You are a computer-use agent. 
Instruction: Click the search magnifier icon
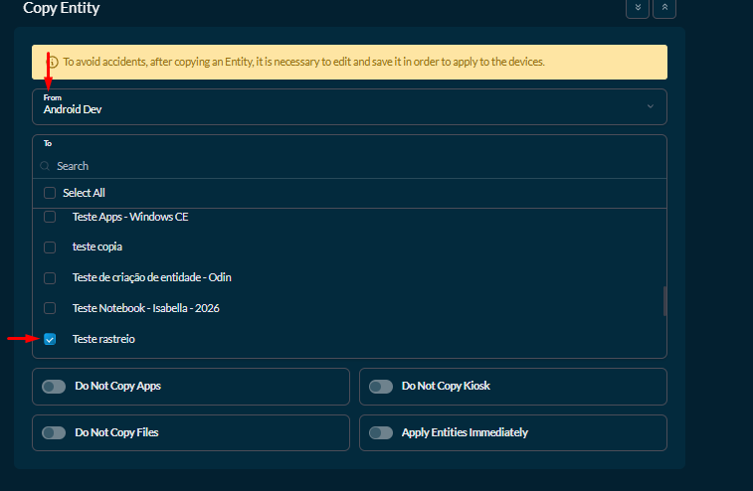pos(45,166)
